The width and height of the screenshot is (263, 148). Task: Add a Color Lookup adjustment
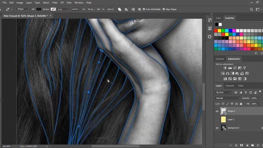click(x=247, y=73)
